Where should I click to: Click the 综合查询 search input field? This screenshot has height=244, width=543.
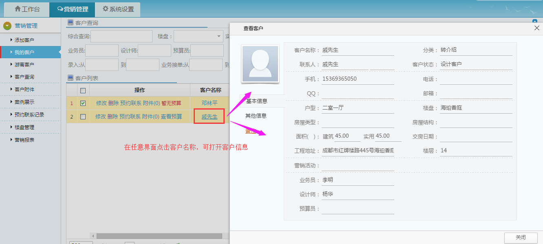(121, 36)
